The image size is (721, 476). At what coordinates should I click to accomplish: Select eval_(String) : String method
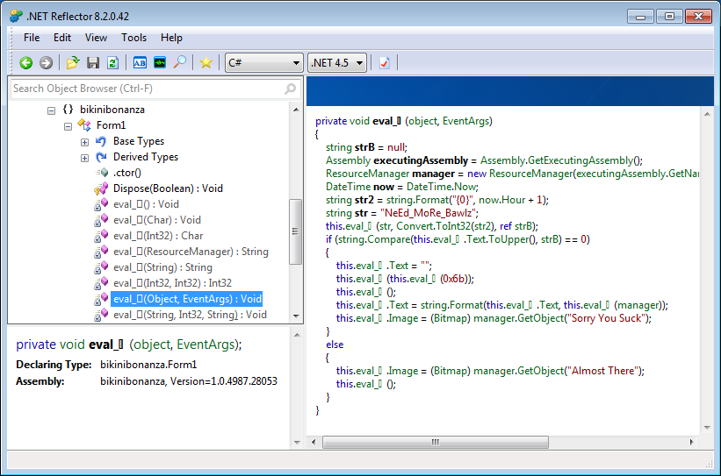point(162,267)
